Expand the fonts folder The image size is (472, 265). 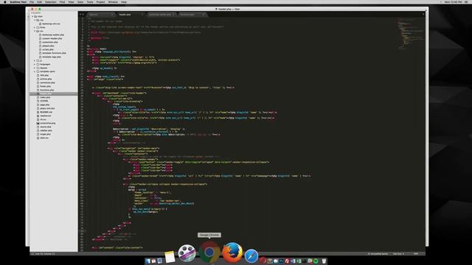click(x=35, y=27)
